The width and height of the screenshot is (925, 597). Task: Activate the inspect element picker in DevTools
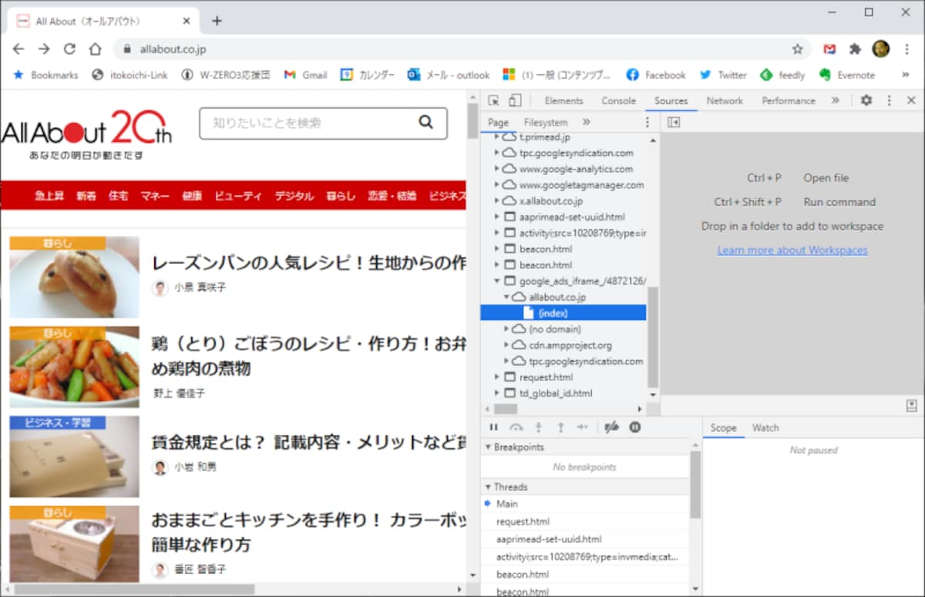(494, 100)
